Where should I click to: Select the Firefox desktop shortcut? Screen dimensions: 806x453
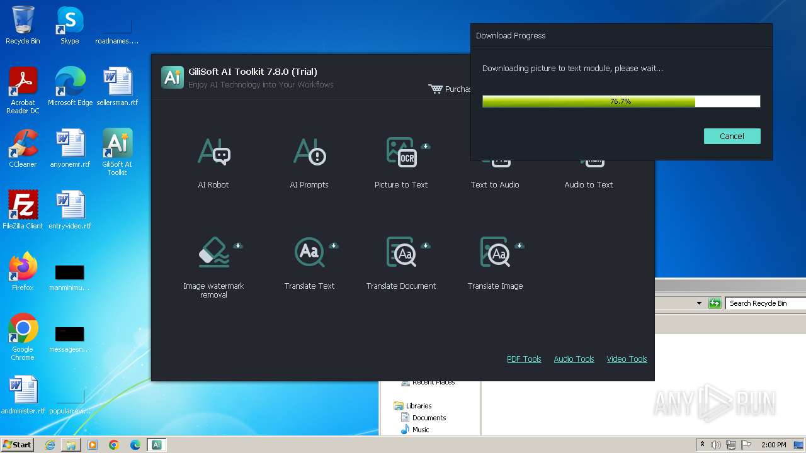pos(23,272)
